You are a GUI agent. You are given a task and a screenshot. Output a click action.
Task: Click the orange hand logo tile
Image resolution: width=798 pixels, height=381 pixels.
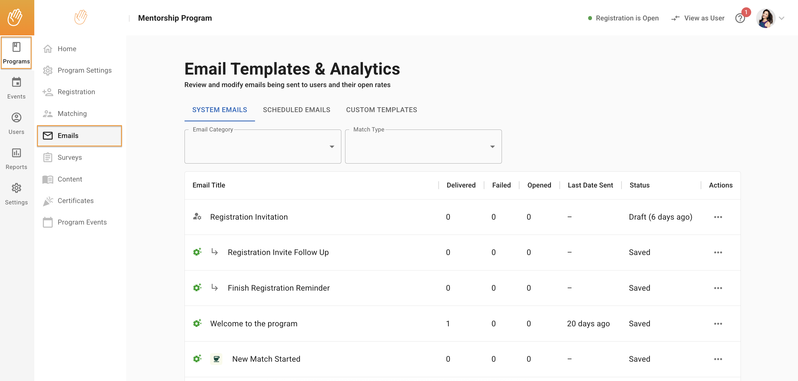(x=17, y=17)
